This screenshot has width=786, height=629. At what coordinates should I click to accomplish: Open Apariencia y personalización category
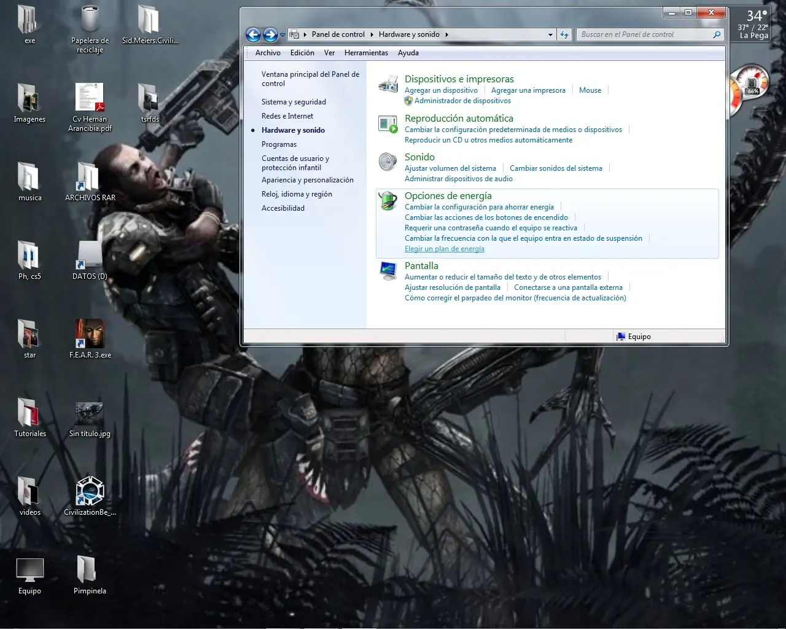[x=308, y=180]
